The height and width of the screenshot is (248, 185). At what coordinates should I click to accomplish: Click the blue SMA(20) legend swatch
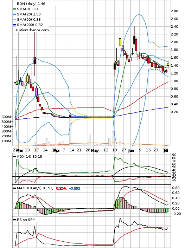coord(14,14)
